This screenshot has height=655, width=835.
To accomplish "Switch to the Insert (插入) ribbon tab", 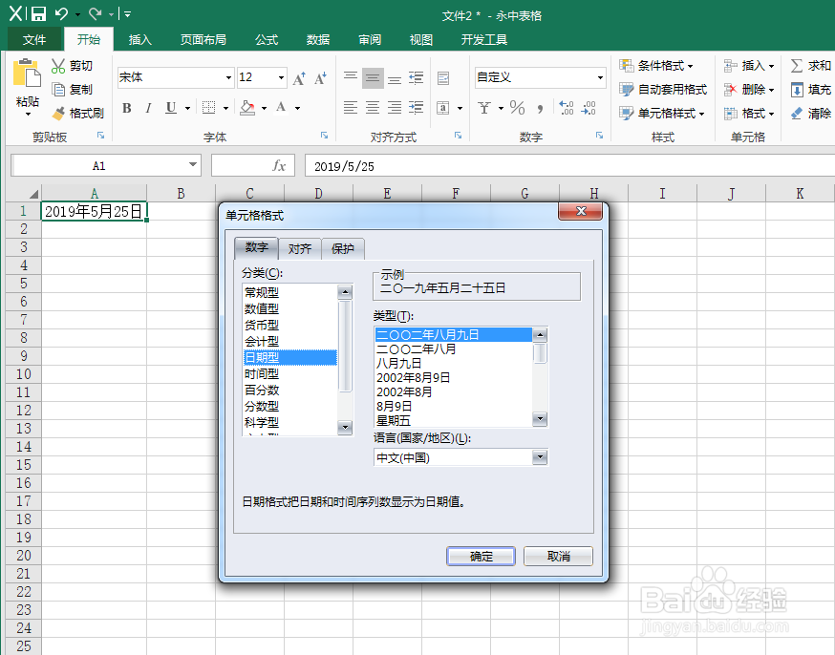I will point(140,39).
